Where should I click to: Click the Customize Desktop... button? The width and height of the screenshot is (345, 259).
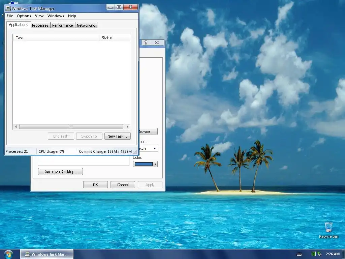pos(60,172)
